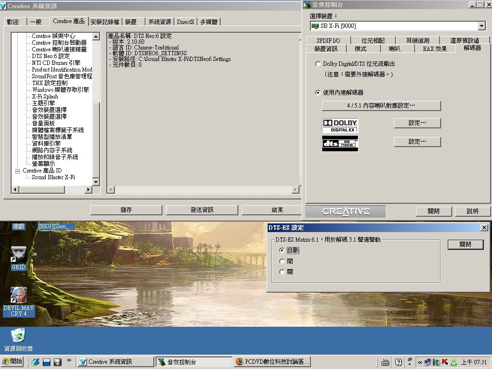Open 設定 next to the DTS logo
Viewport: 492px width, 369px height.
pos(418,142)
